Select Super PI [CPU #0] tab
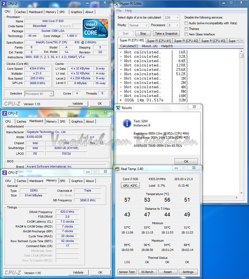Image resolution: width=249 pixels, height=279 pixels. [x=131, y=40]
